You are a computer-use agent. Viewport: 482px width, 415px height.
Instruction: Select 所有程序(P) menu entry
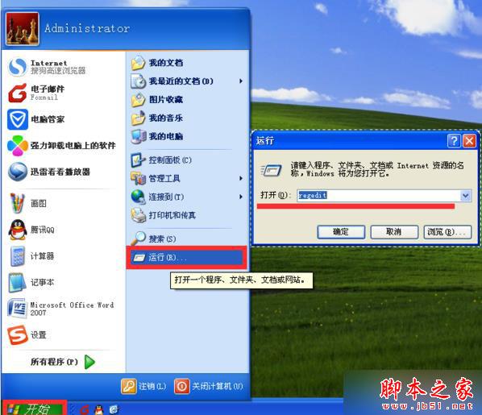(x=62, y=362)
